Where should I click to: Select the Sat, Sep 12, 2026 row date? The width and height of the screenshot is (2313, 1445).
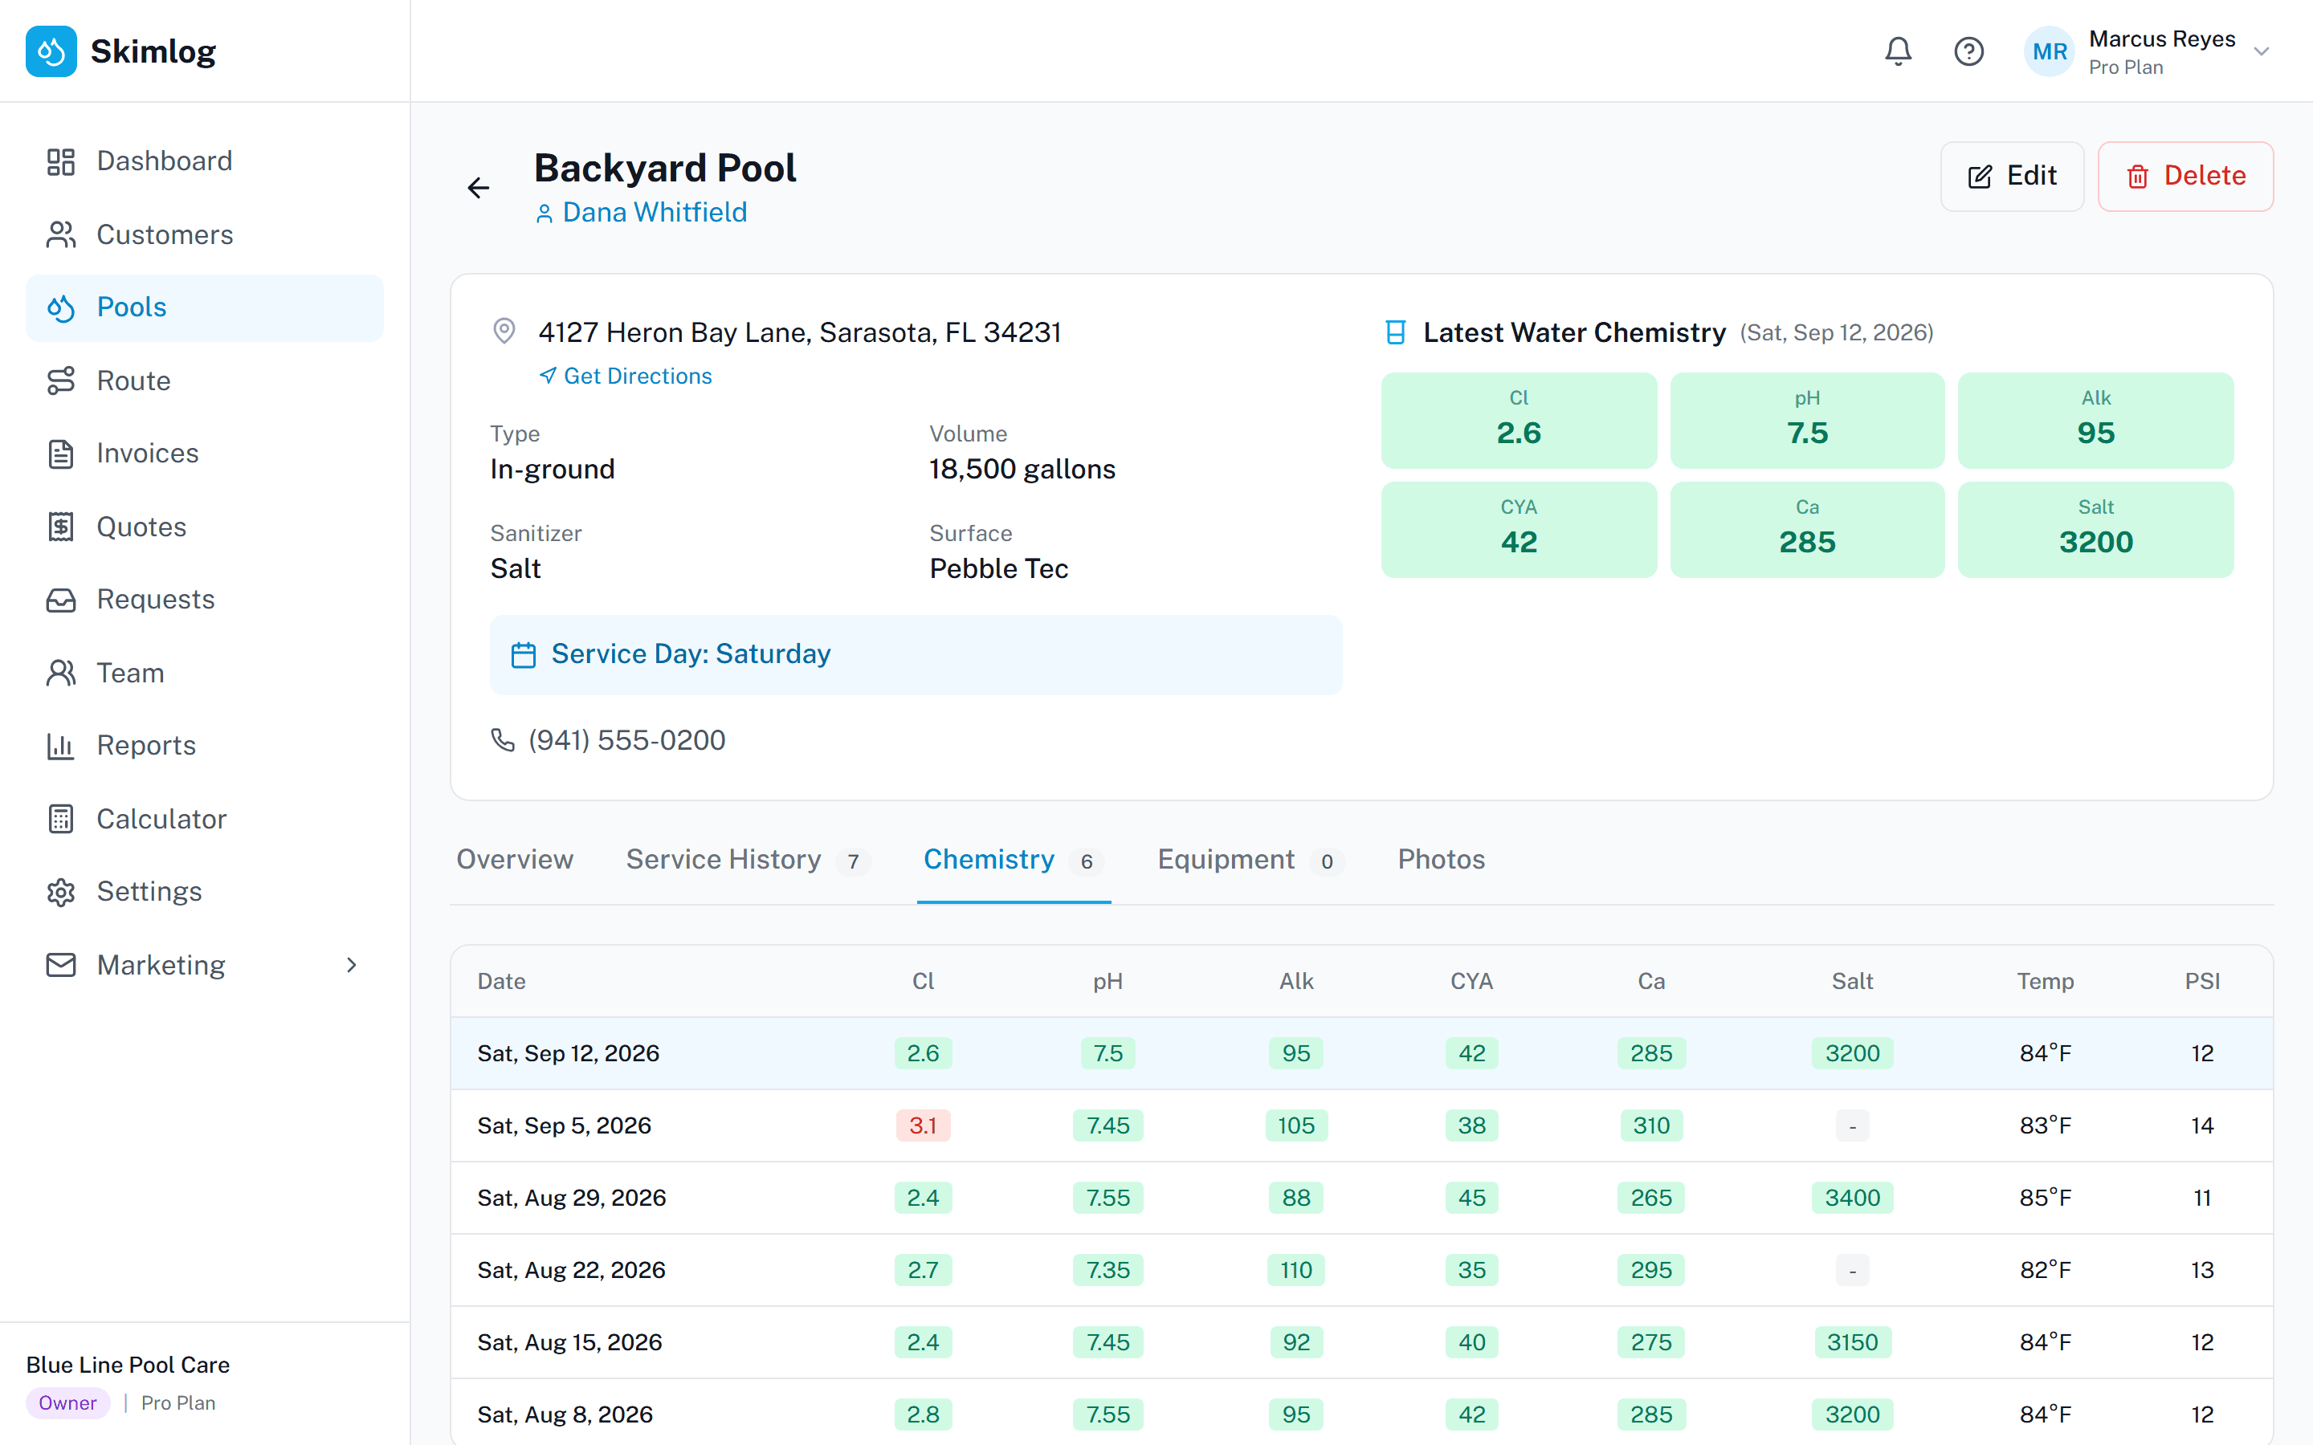click(x=569, y=1053)
